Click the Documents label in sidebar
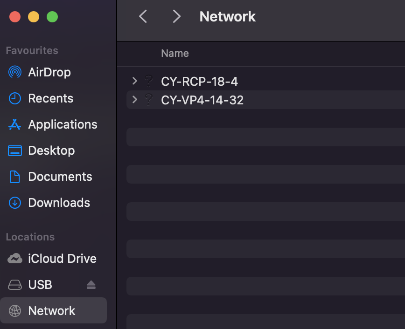Image resolution: width=405 pixels, height=329 pixels. (60, 177)
